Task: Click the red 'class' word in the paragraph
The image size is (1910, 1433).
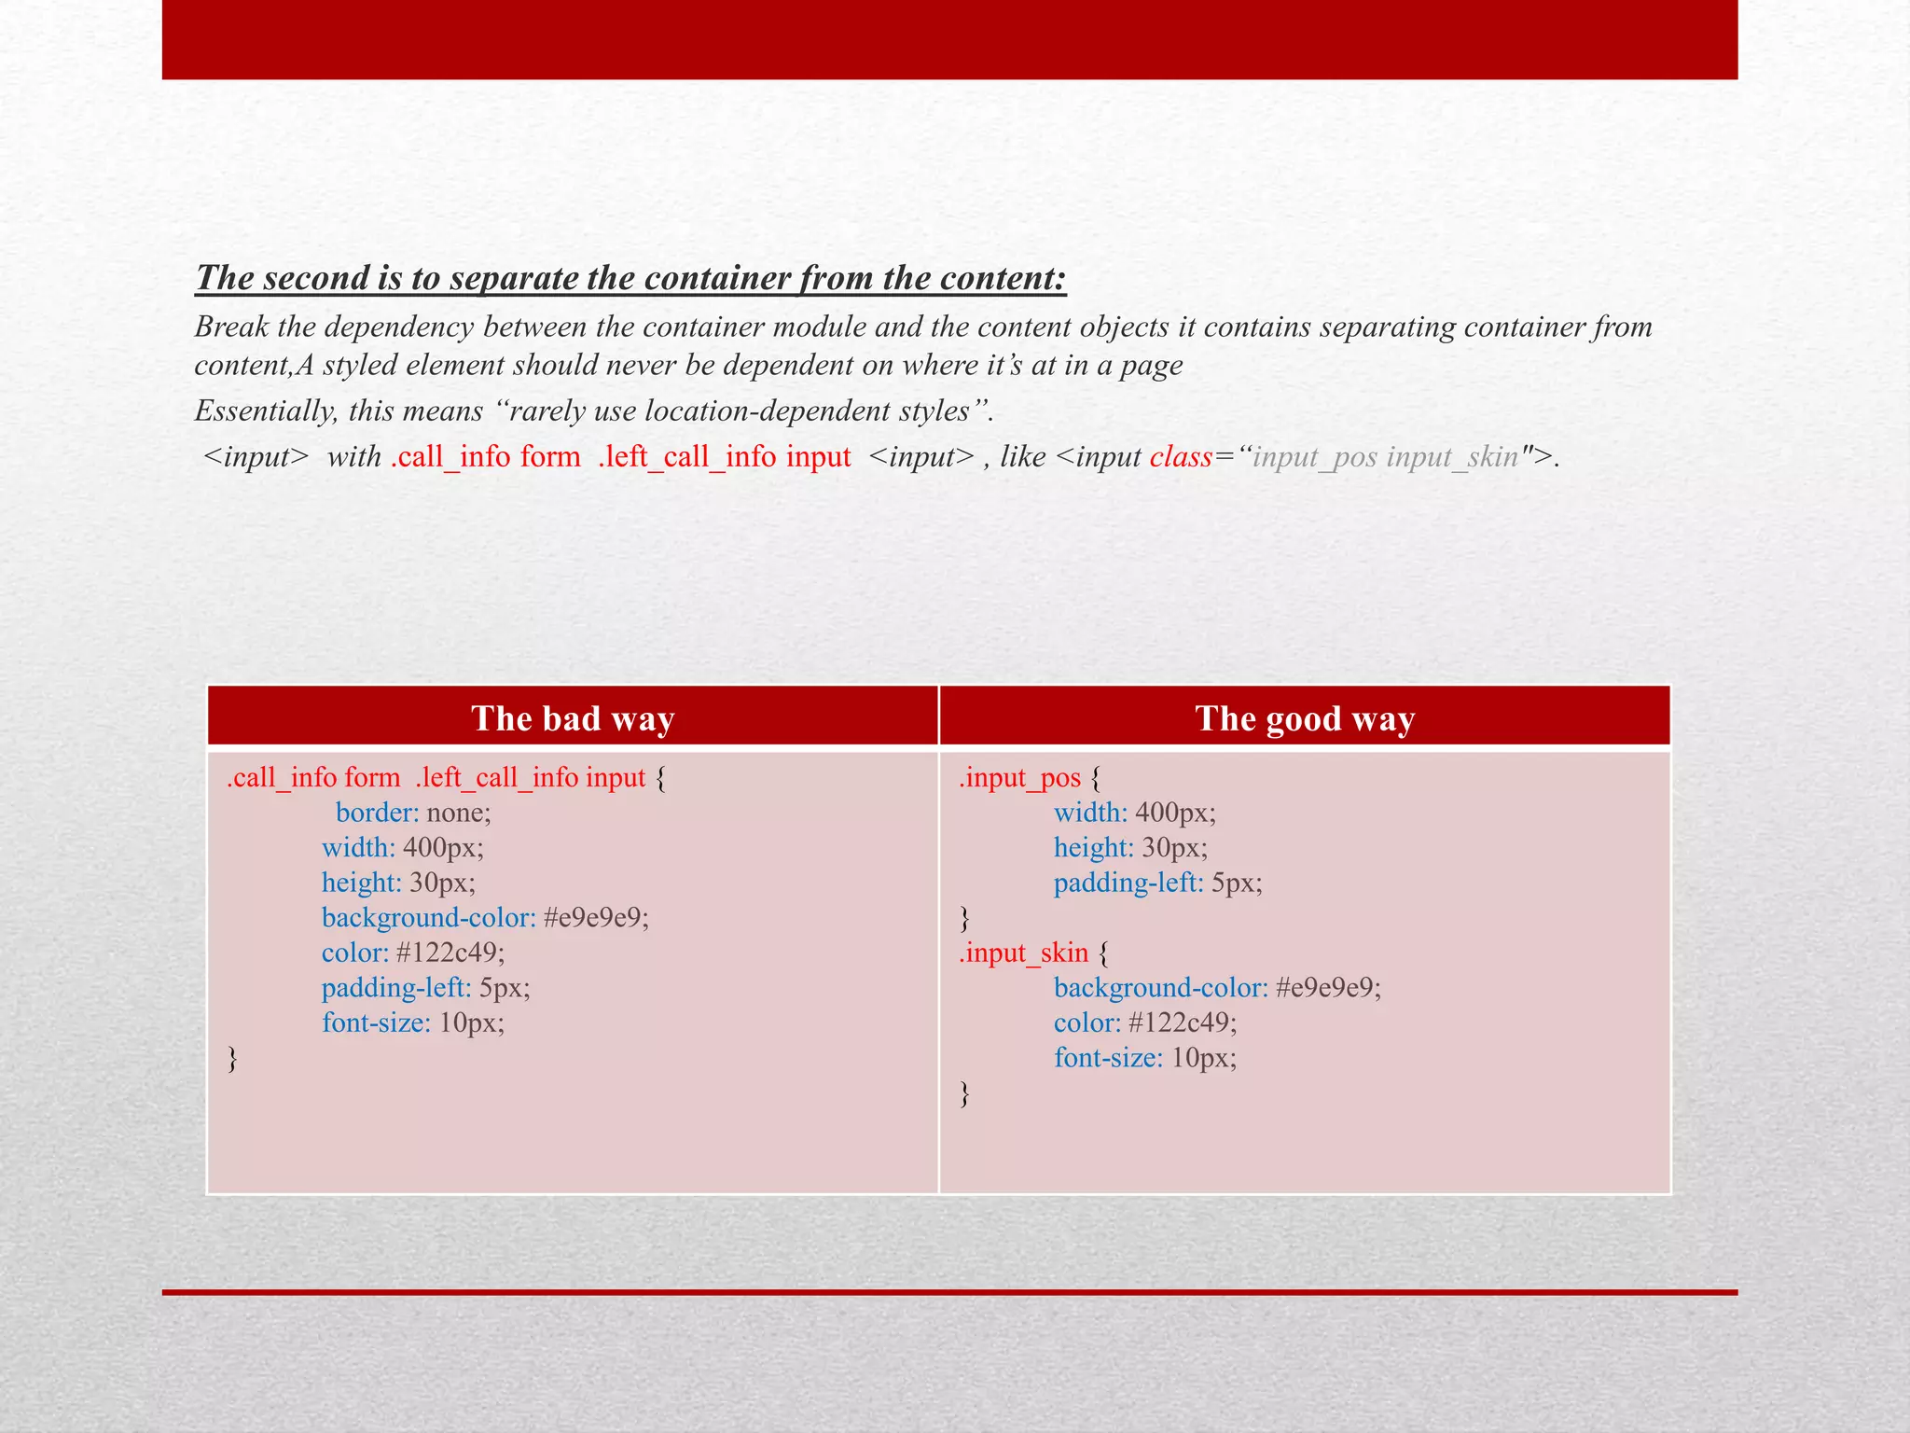Action: click(1180, 456)
